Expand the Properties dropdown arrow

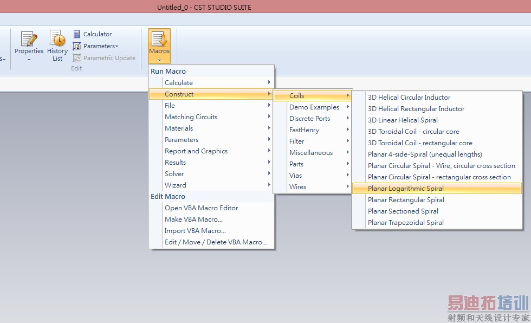[29, 60]
